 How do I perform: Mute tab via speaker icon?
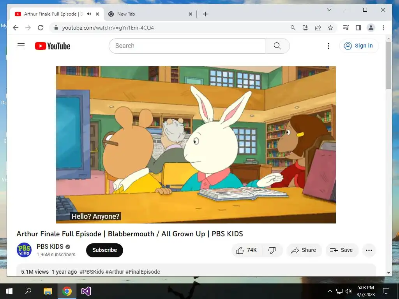point(89,14)
